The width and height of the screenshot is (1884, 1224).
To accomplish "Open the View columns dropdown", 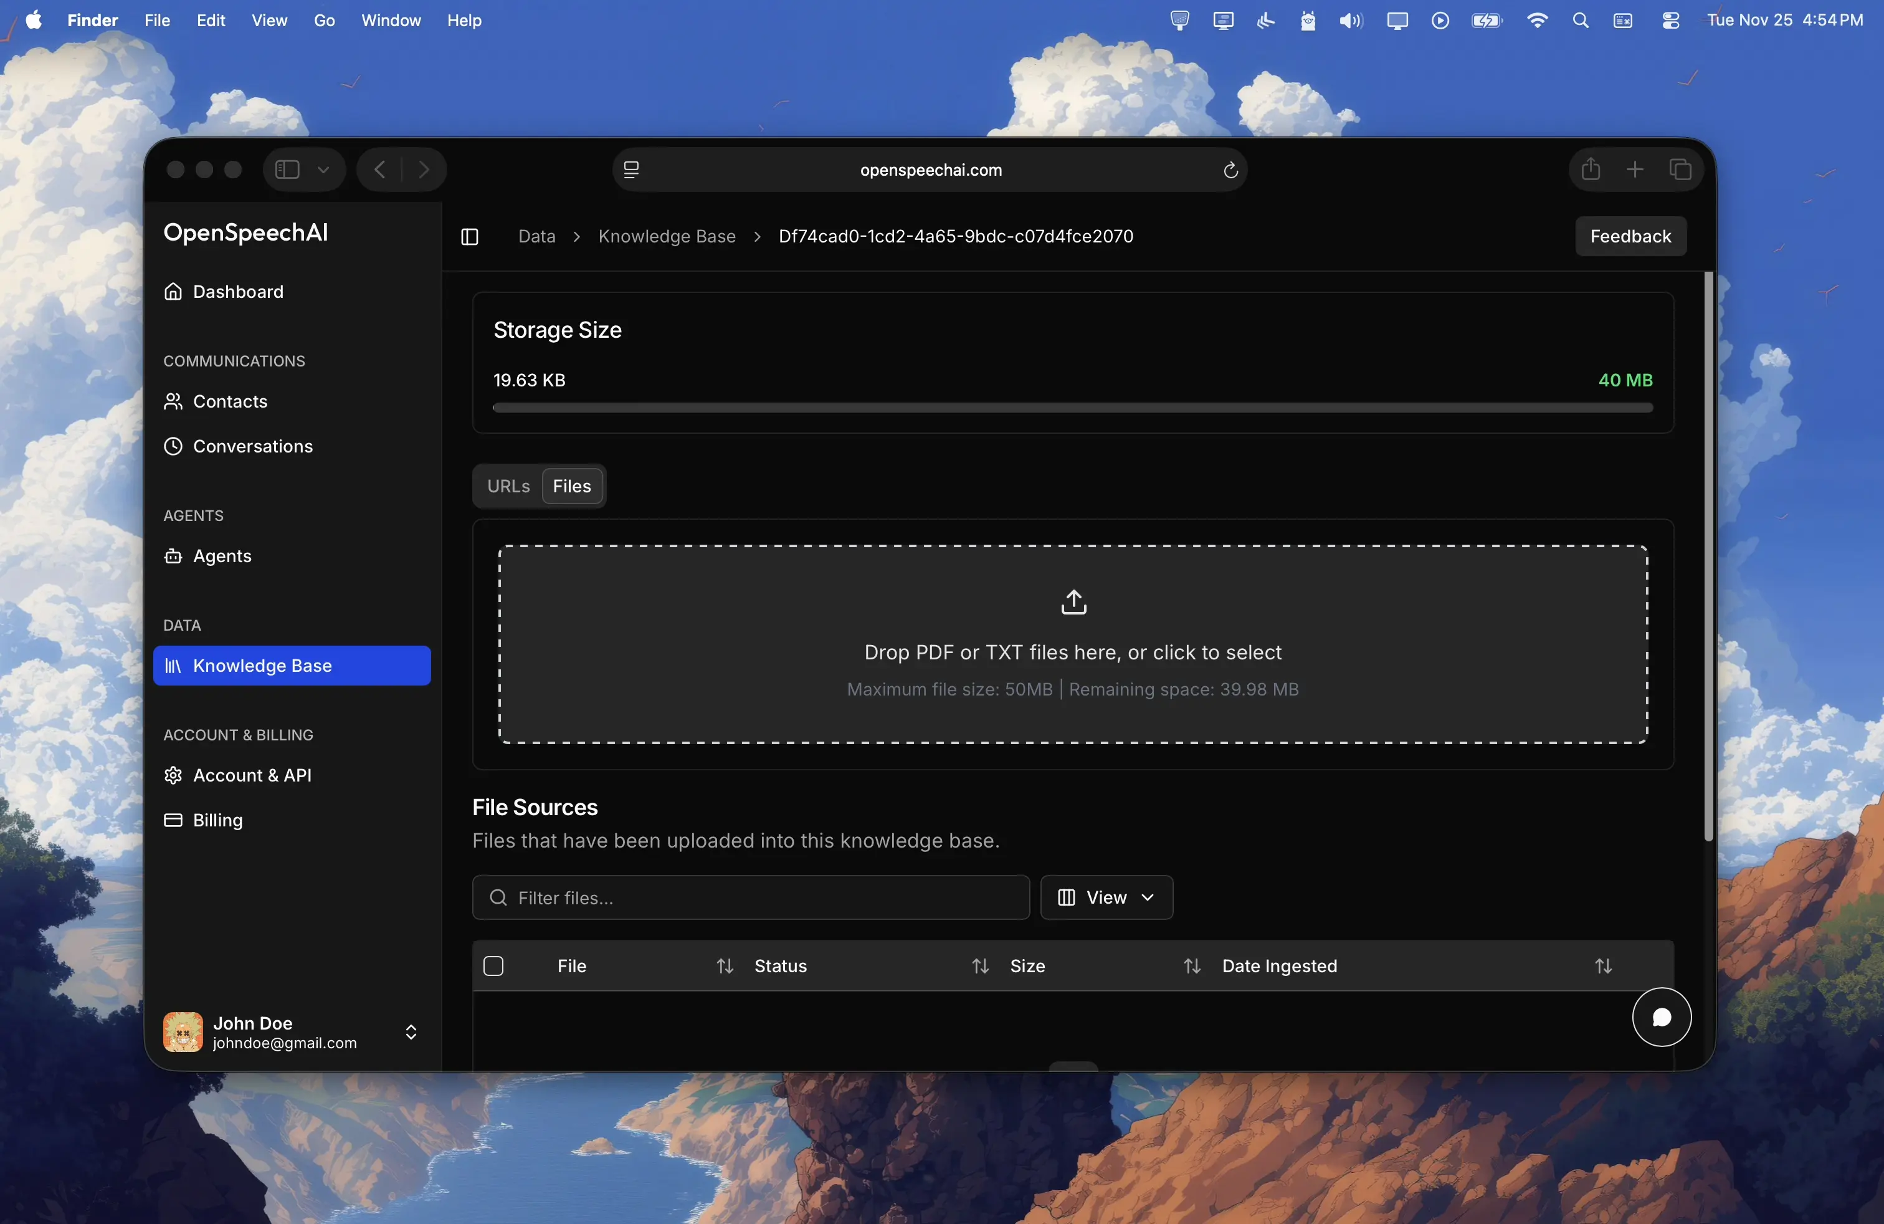I will (x=1106, y=897).
